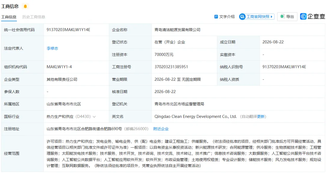Click the 附近企业 nearby companies link

[x=161, y=129]
